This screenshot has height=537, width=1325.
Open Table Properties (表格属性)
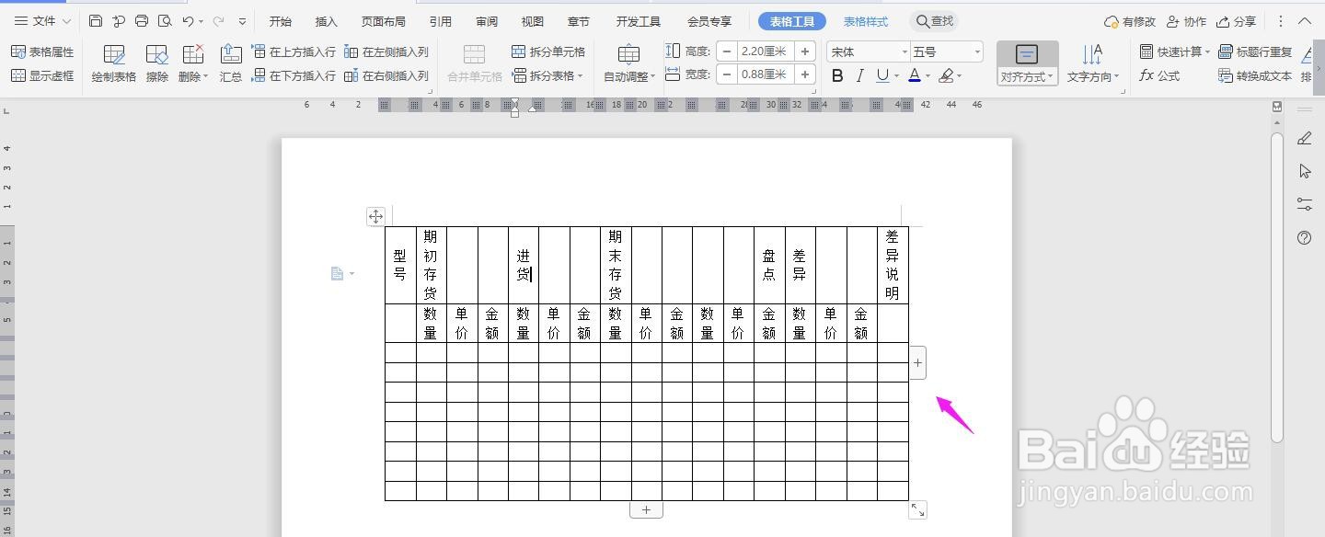43,51
